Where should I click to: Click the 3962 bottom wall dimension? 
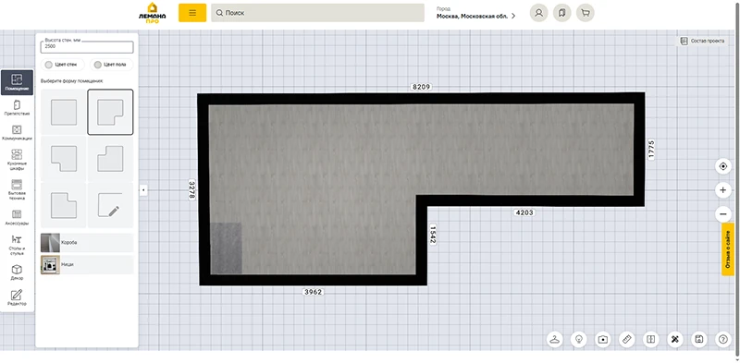point(313,292)
